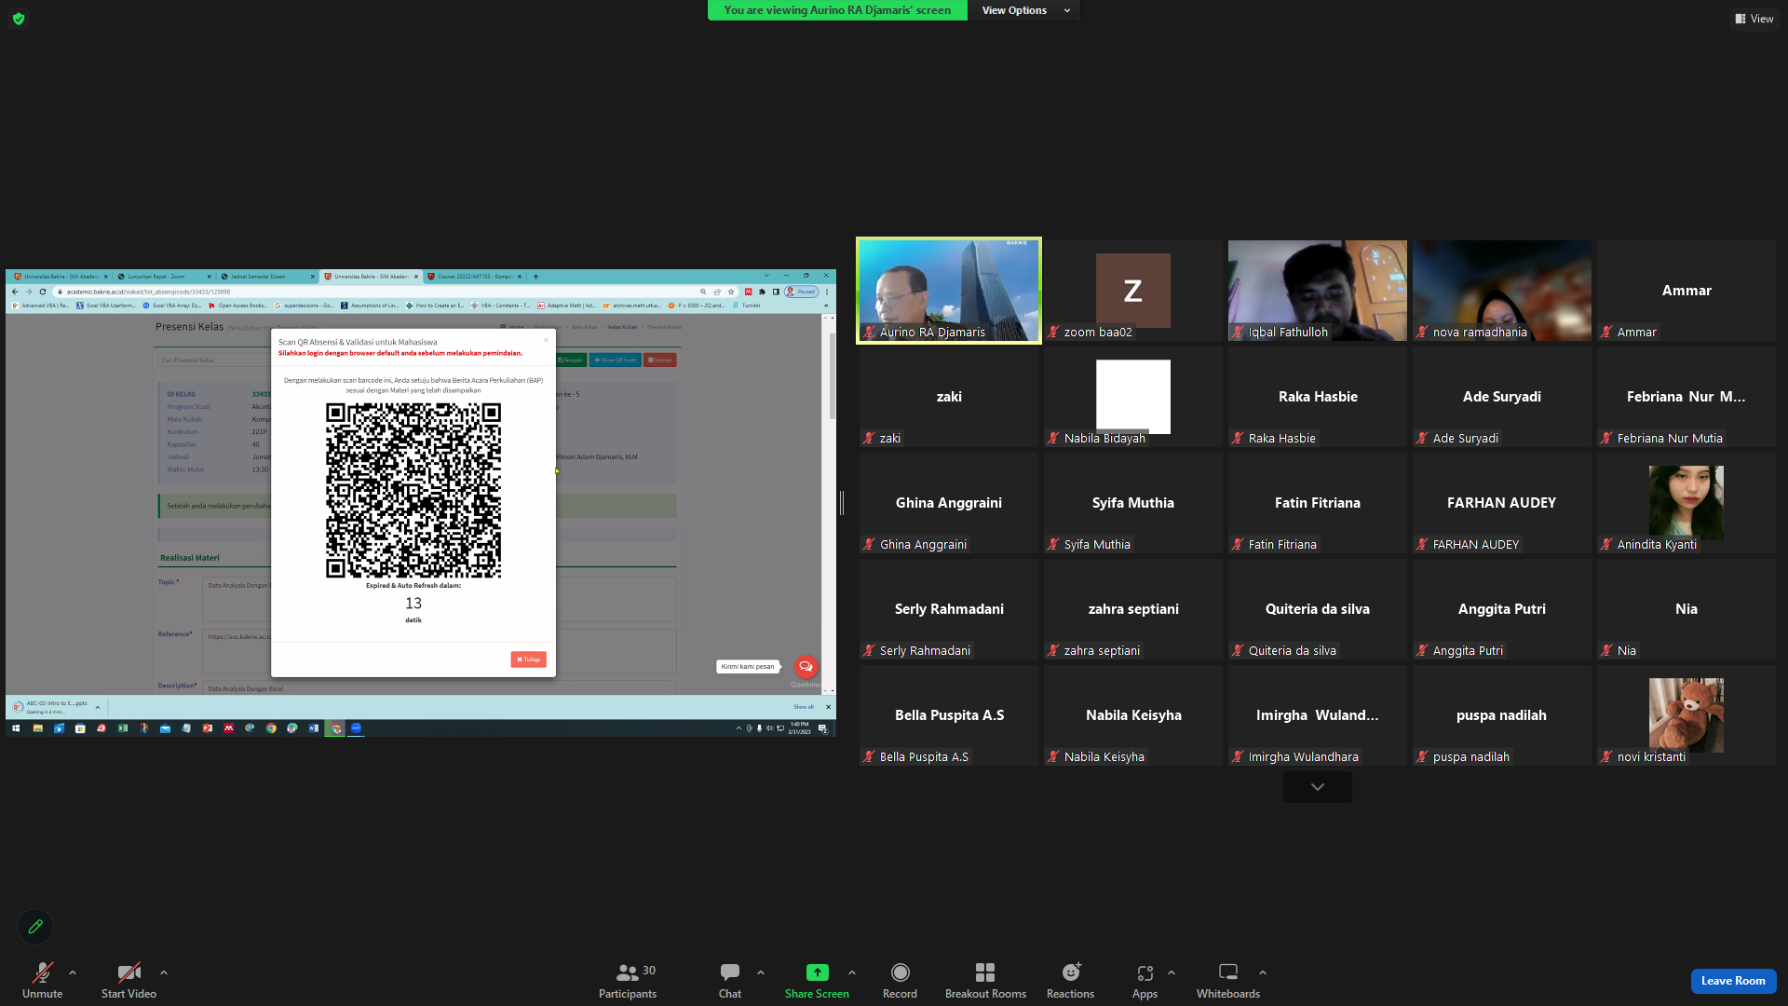Select Nabila Bidayah participant tile
This screenshot has height=1006, width=1788.
(1133, 397)
